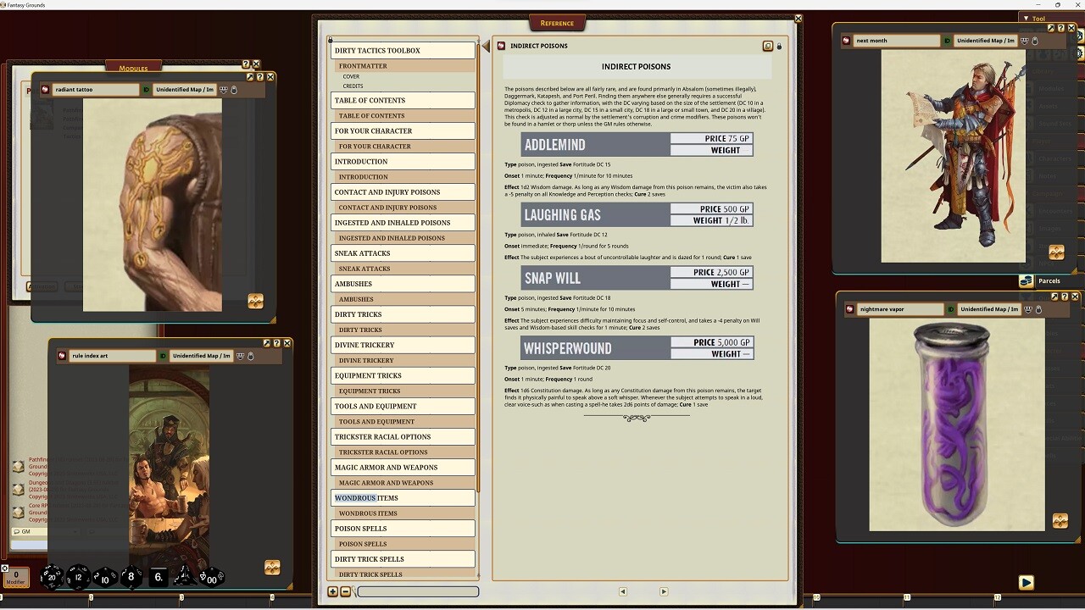This screenshot has height=610, width=1085.
Task: Click the index search field
Action: coord(418,591)
